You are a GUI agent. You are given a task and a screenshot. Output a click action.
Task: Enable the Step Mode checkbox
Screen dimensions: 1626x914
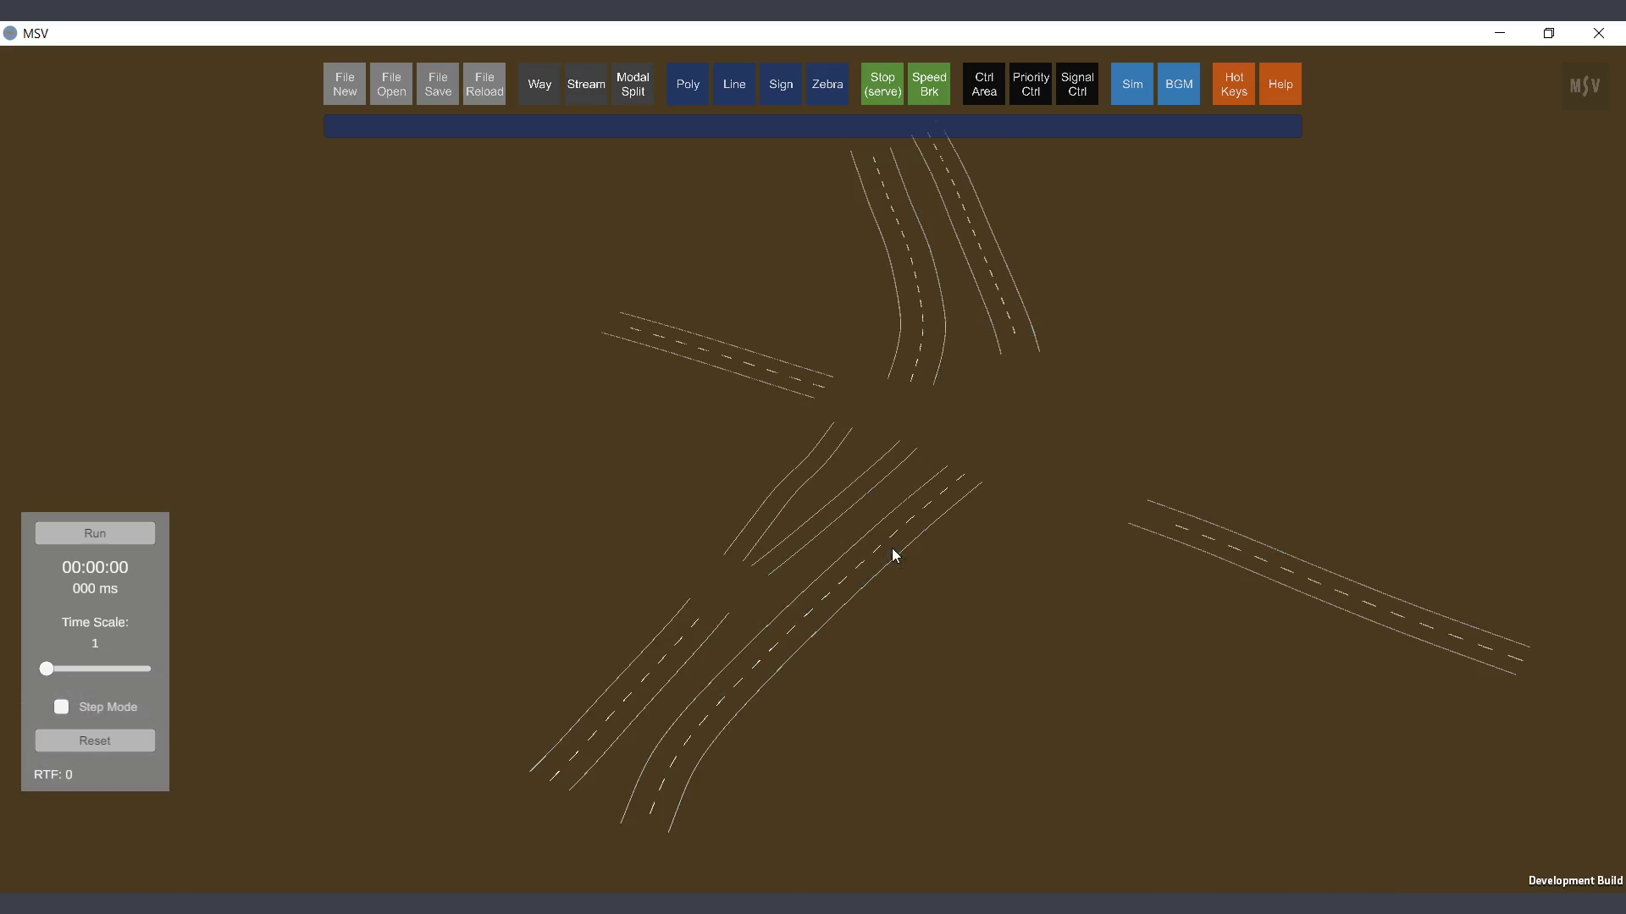click(x=62, y=707)
